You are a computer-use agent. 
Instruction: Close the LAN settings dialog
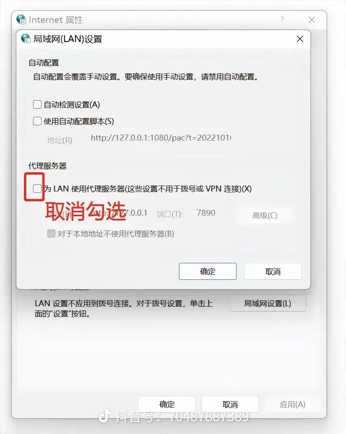[x=300, y=39]
